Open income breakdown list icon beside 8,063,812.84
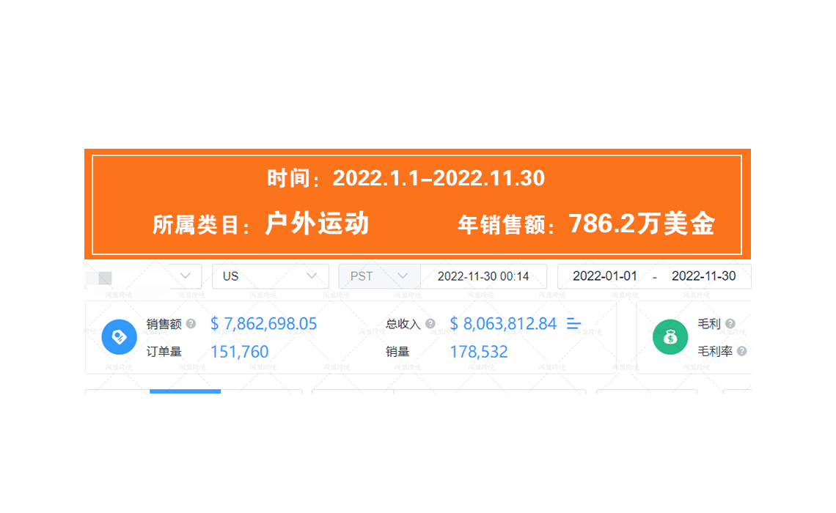836x513 pixels. point(573,323)
